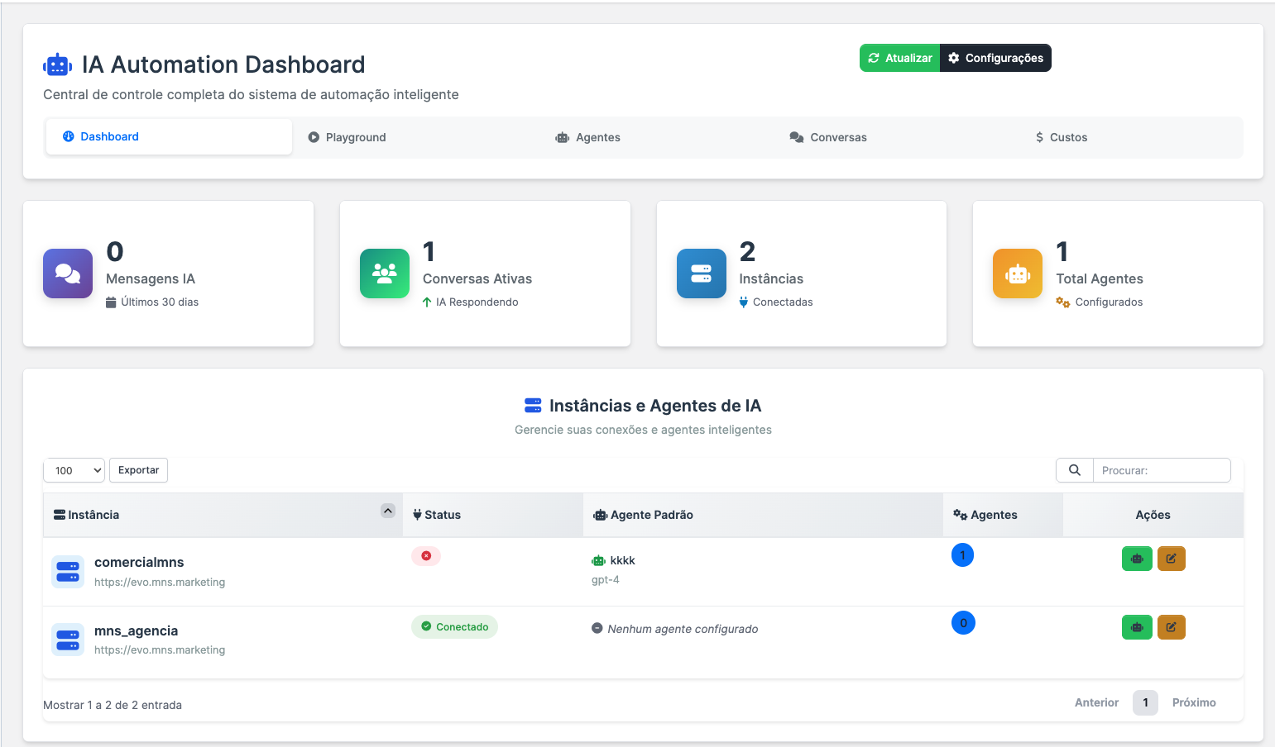
Task: Click the purple Mensagens IA chat icon
Action: [67, 274]
